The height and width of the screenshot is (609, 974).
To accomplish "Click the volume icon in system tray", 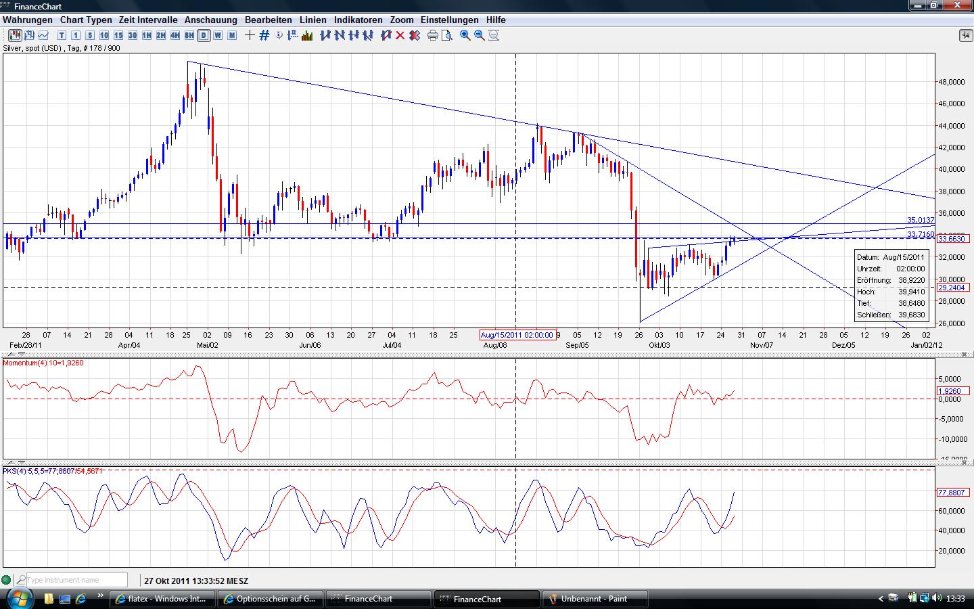I will tap(937, 598).
